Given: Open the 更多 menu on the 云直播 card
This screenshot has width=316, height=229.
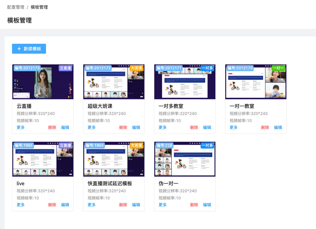Looking at the screenshot, I should click(x=20, y=127).
